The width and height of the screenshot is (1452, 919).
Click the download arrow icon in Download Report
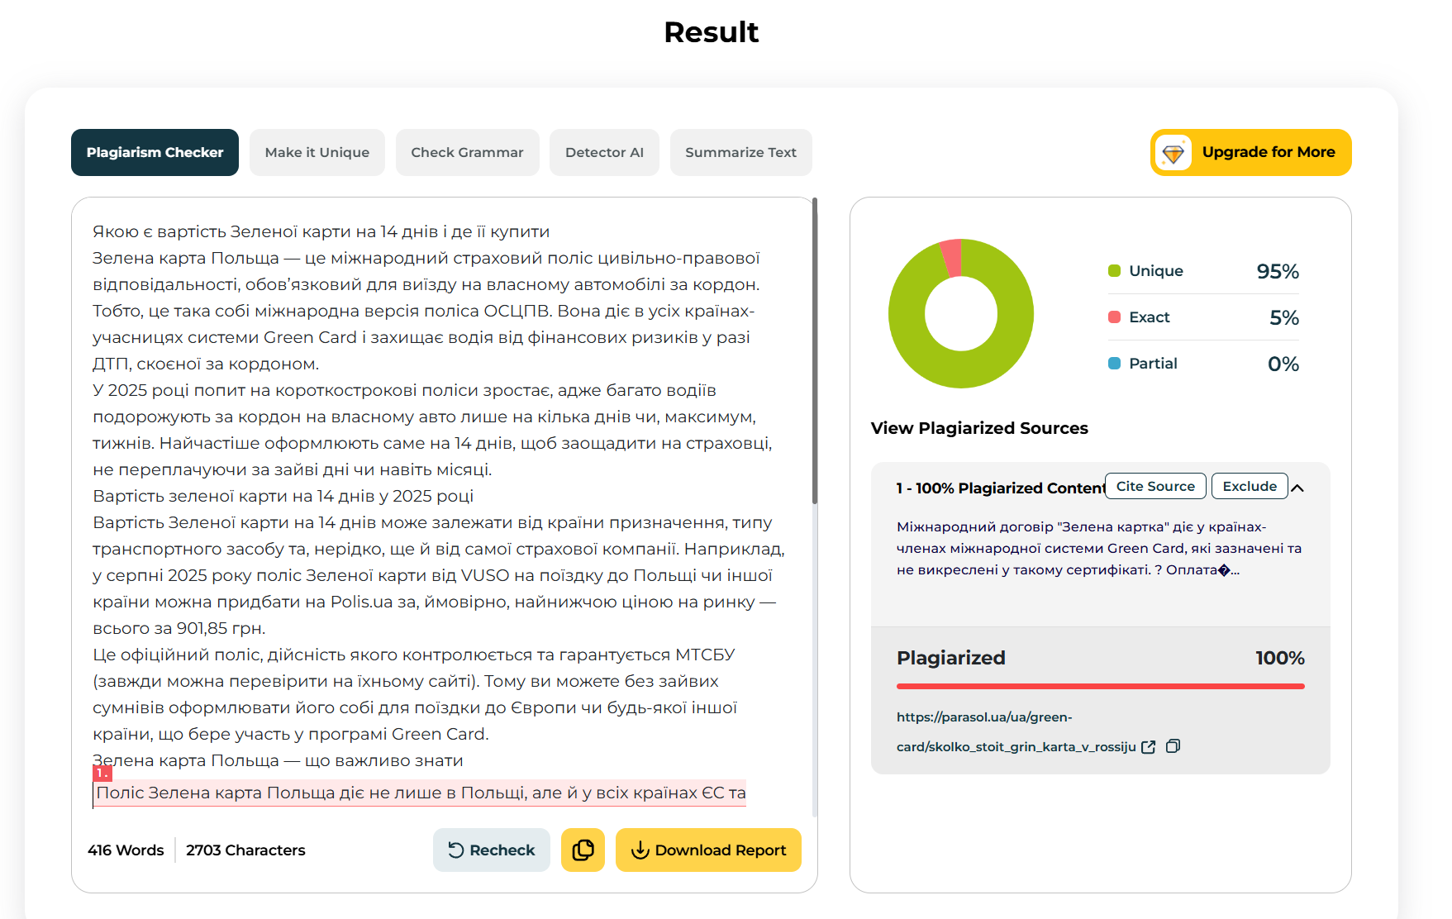640,850
